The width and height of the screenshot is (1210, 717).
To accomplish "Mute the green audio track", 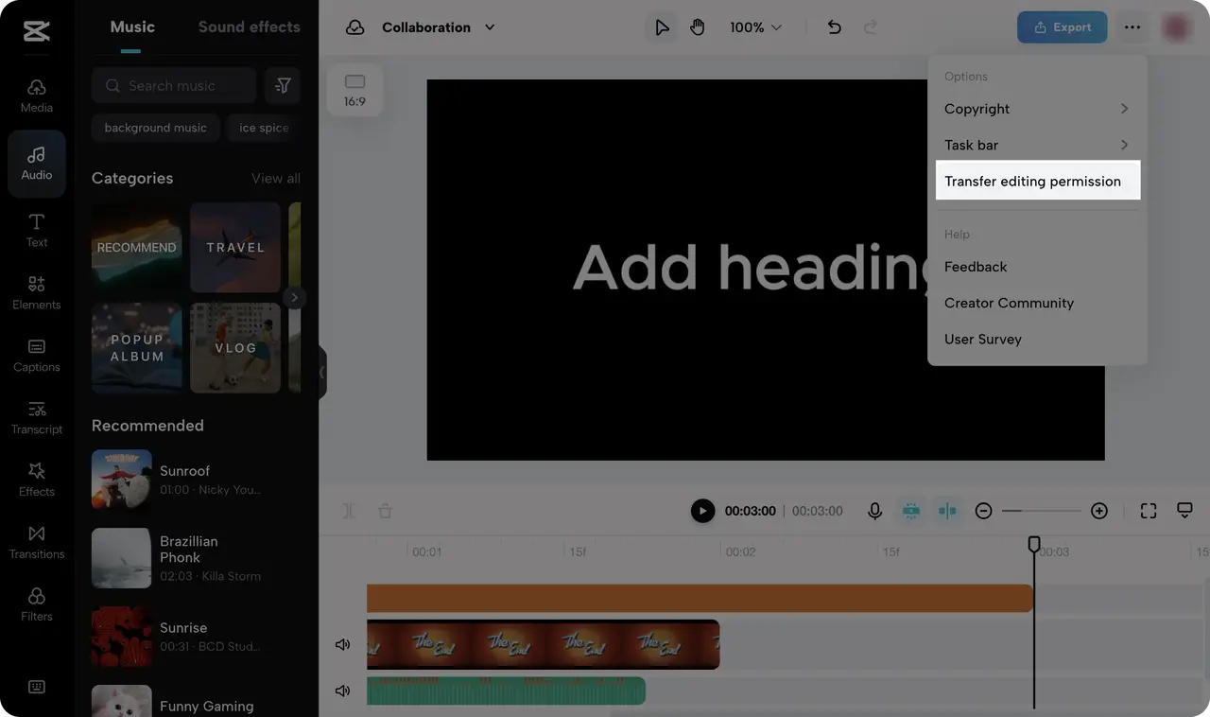I will [x=342, y=691].
